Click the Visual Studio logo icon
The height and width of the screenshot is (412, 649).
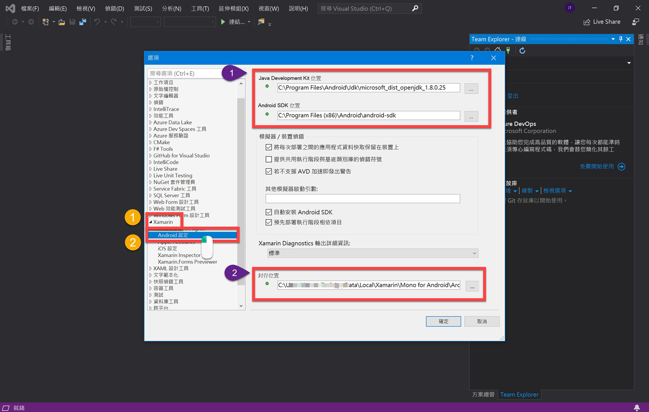click(x=10, y=8)
